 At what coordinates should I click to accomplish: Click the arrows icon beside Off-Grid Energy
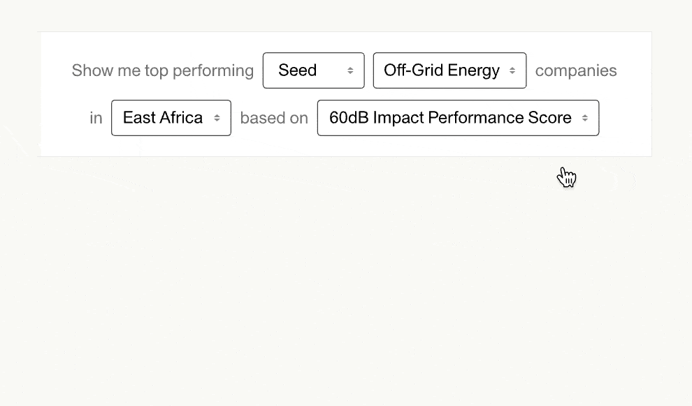[x=512, y=70]
